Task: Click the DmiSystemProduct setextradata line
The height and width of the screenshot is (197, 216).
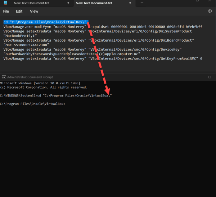Action: (98, 31)
